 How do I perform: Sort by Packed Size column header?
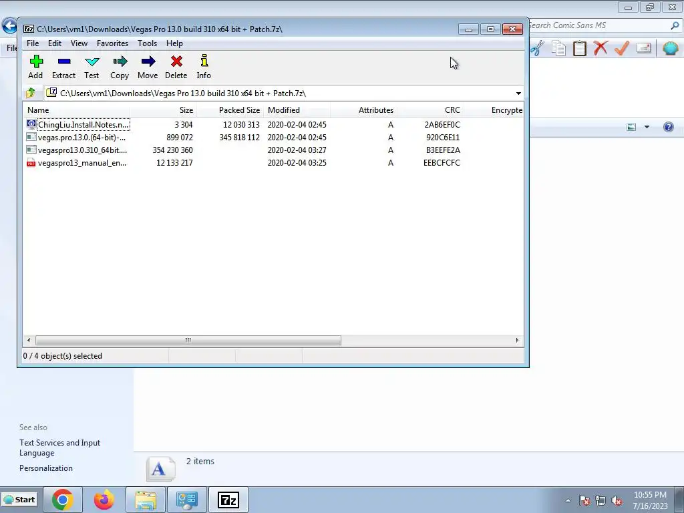[230, 110]
